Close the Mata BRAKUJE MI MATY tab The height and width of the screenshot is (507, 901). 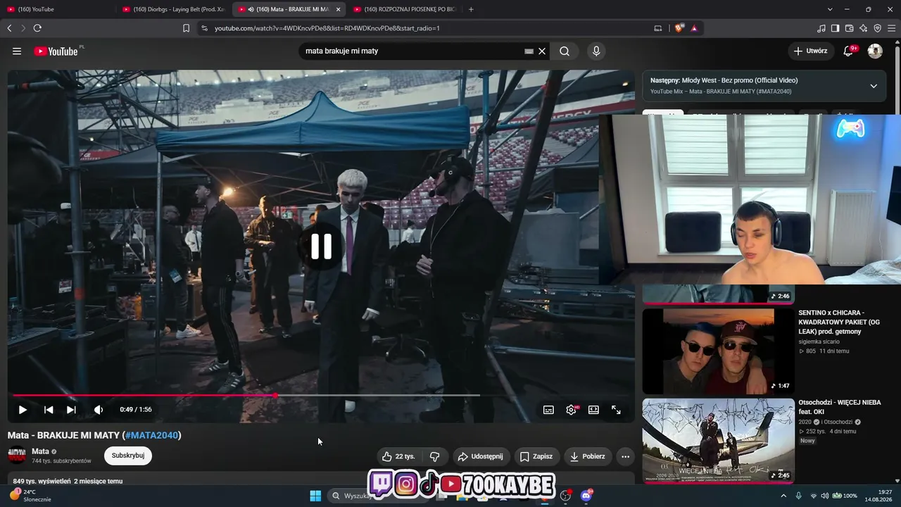coord(338,9)
